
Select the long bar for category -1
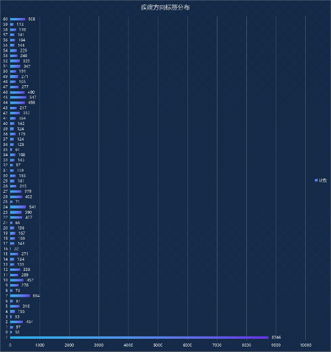pyautogui.click(x=139, y=338)
